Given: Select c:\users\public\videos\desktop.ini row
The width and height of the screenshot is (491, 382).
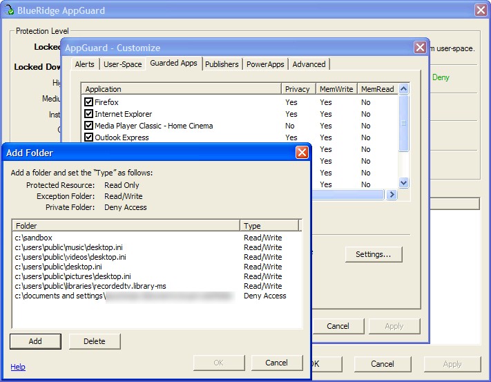Looking at the screenshot, I should pos(157,257).
